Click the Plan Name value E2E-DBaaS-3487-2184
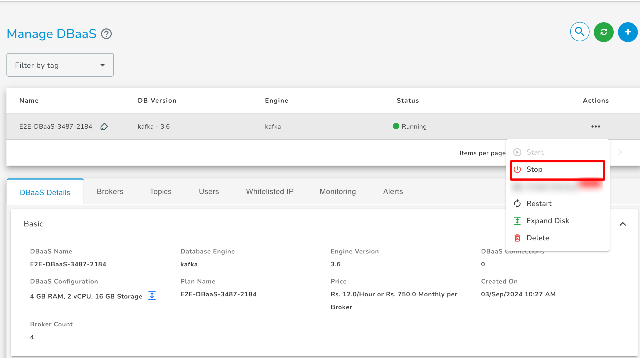Viewport: 640px width, 358px height. [219, 294]
